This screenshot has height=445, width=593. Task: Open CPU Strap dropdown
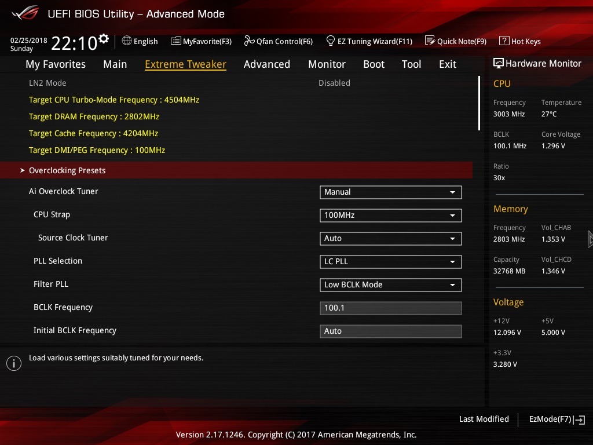point(390,216)
